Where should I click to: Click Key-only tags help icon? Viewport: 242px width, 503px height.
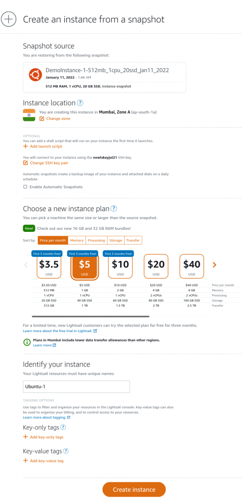click(63, 427)
